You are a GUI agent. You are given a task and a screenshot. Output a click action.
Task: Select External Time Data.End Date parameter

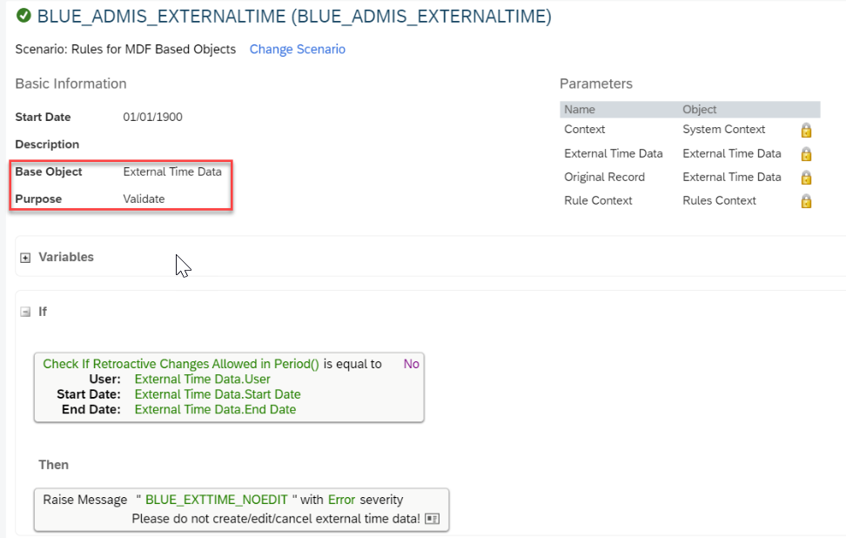pyautogui.click(x=215, y=409)
